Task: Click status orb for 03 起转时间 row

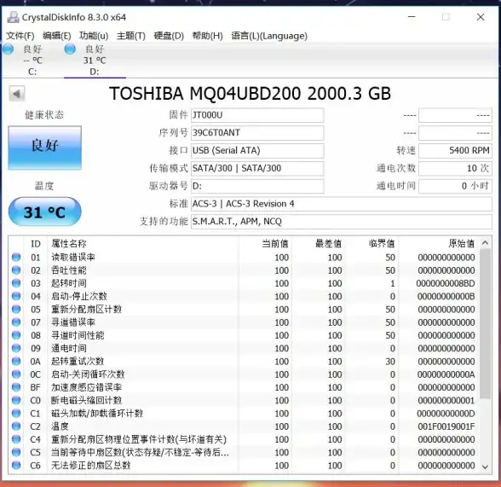Action: (x=16, y=283)
